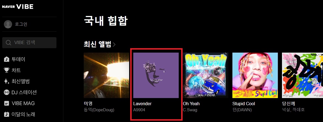The image size is (323, 122).
Task: Click the search magnifier icon
Action: click(x=9, y=43)
